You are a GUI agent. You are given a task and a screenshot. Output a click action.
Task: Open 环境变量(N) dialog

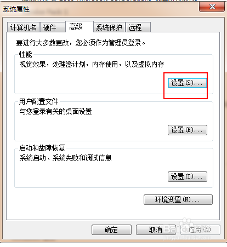coord(178,199)
